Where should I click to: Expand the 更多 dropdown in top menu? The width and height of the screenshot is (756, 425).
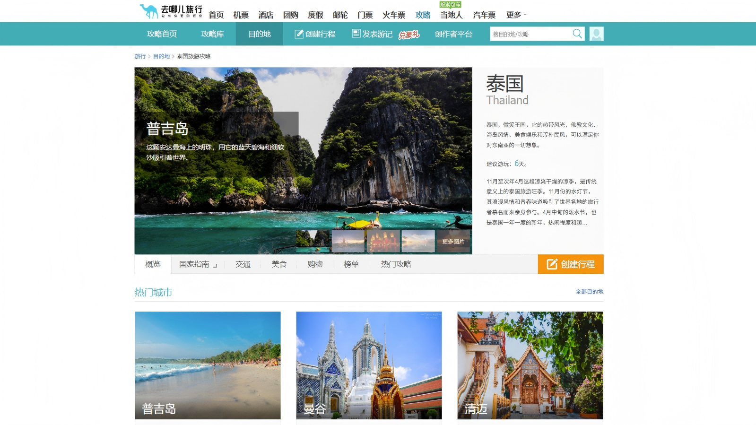click(x=516, y=15)
